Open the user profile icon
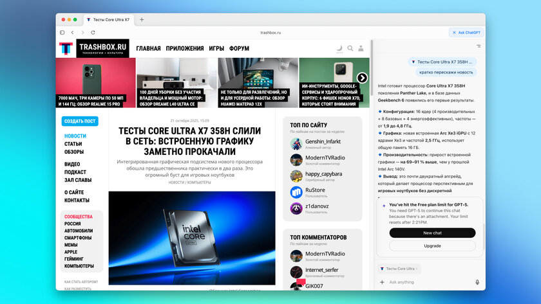Screen dimensions: 541x304 tap(361, 48)
